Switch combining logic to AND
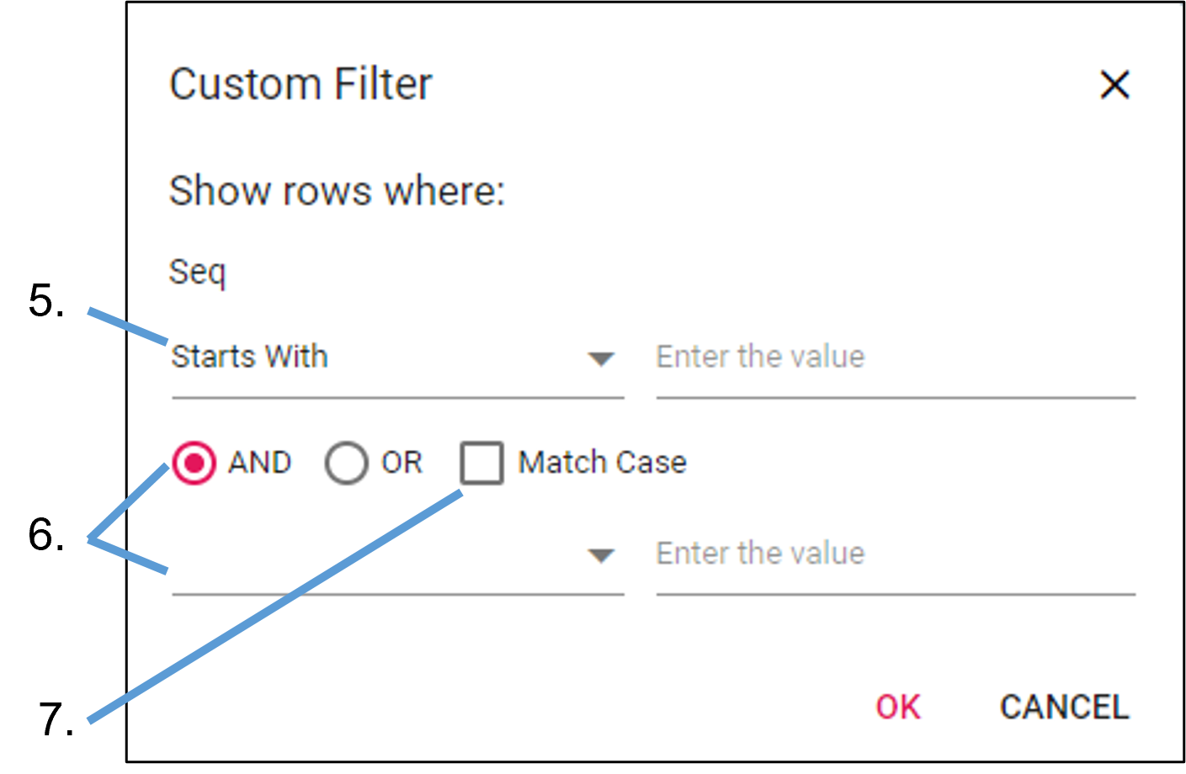 pyautogui.click(x=195, y=462)
